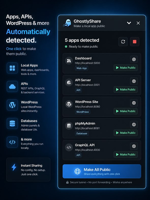Click the Local Apps grid icon
The image size is (150, 200).
(x=12, y=68)
